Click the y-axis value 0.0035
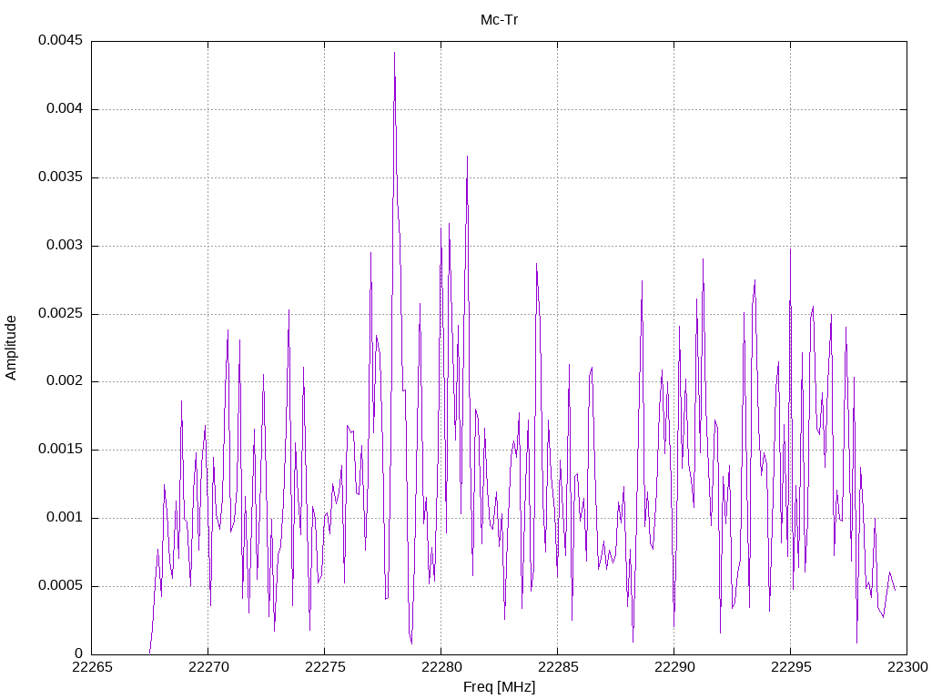 [61, 177]
